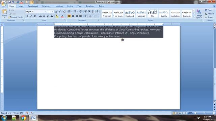This screenshot has height=121, width=216.
Task: Open line spacing dropdown
Action: [85, 16]
